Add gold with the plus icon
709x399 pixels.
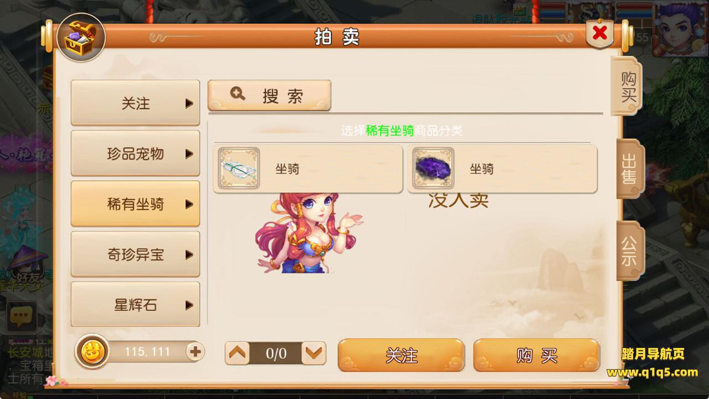click(196, 351)
